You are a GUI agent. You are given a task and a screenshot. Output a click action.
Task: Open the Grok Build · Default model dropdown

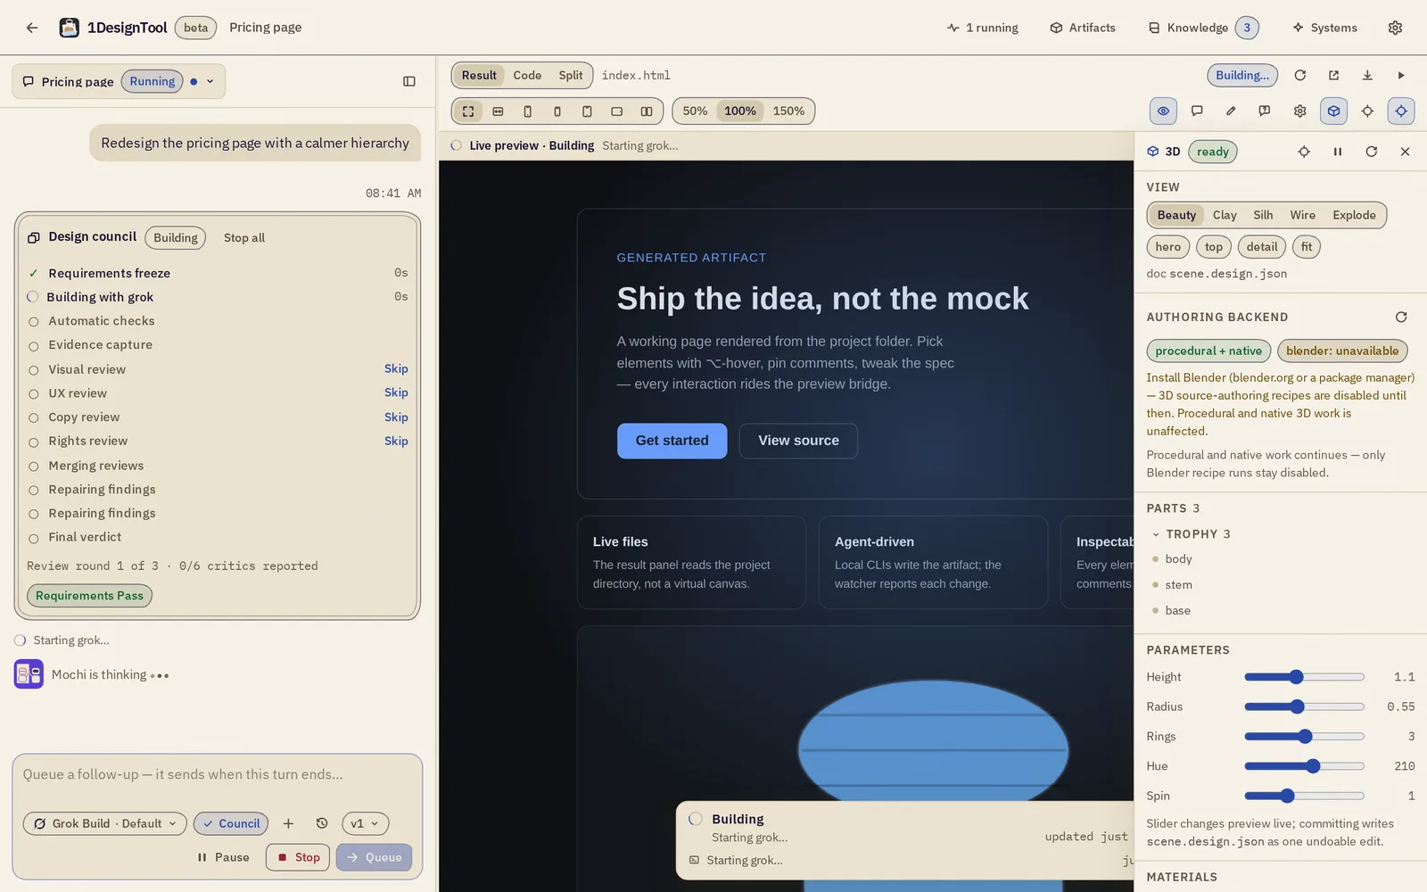click(x=105, y=823)
